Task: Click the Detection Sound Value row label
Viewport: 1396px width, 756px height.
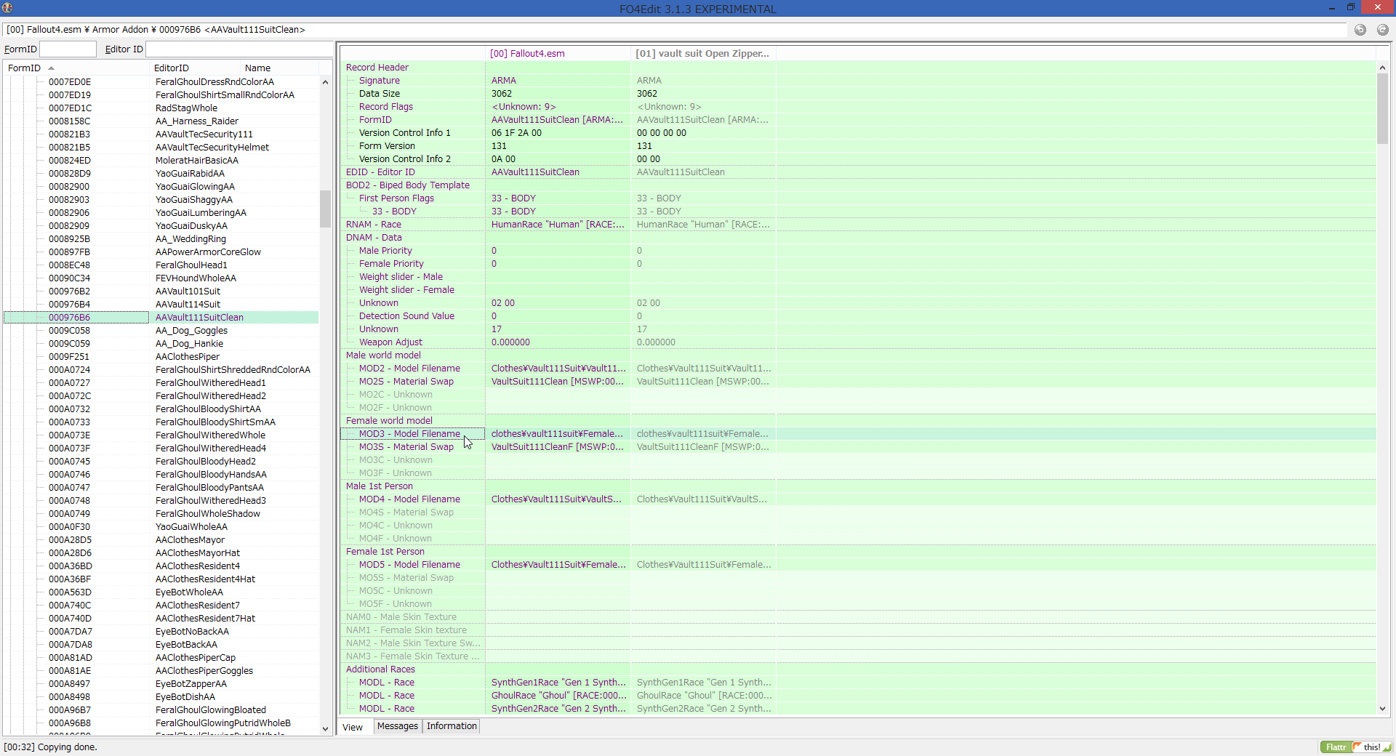Action: pos(406,316)
